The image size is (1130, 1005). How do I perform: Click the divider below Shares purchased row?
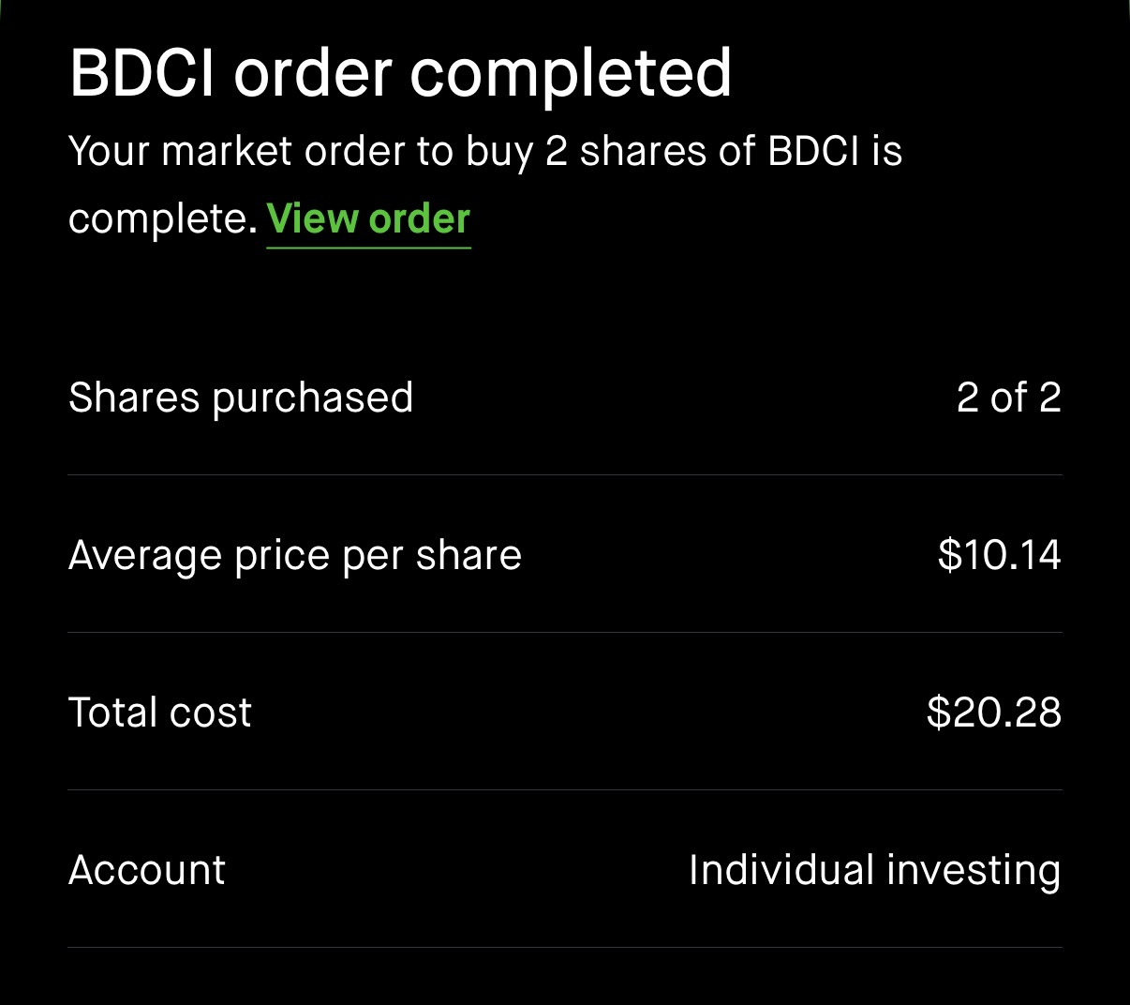coord(565,475)
